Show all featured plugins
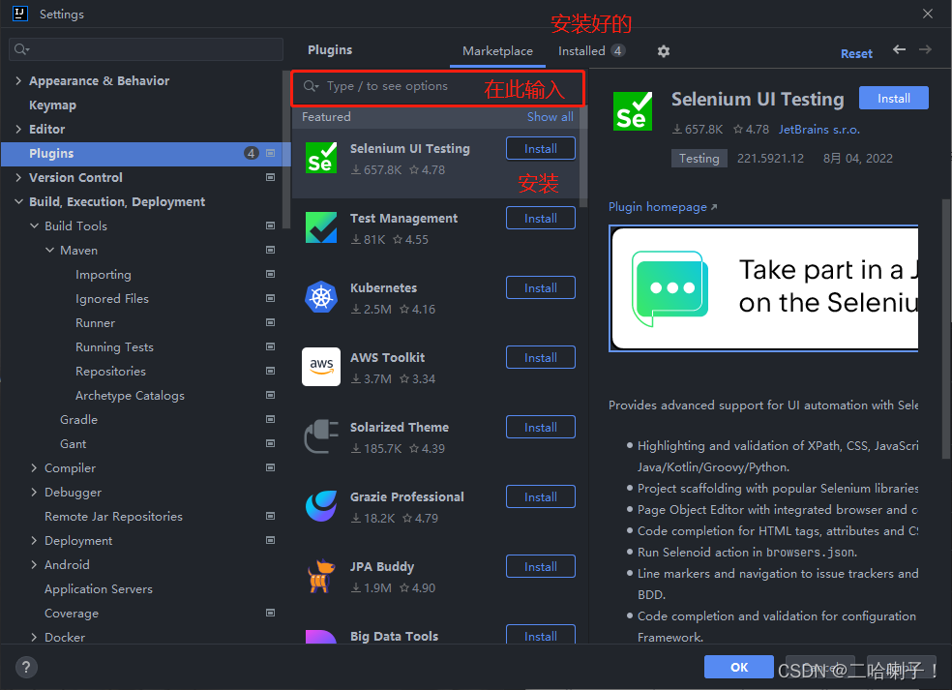The height and width of the screenshot is (690, 952). [550, 117]
